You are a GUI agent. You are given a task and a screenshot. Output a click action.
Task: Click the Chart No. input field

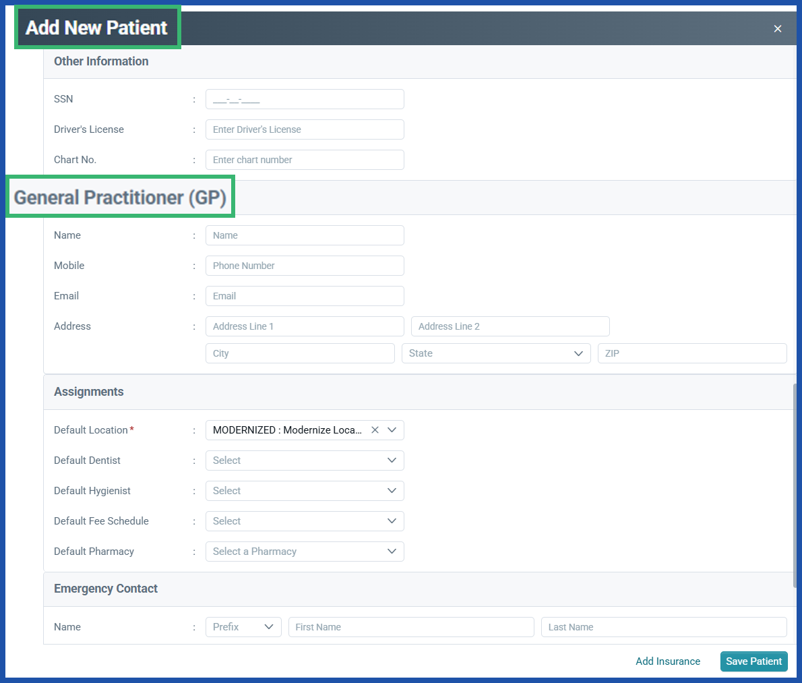pos(305,160)
